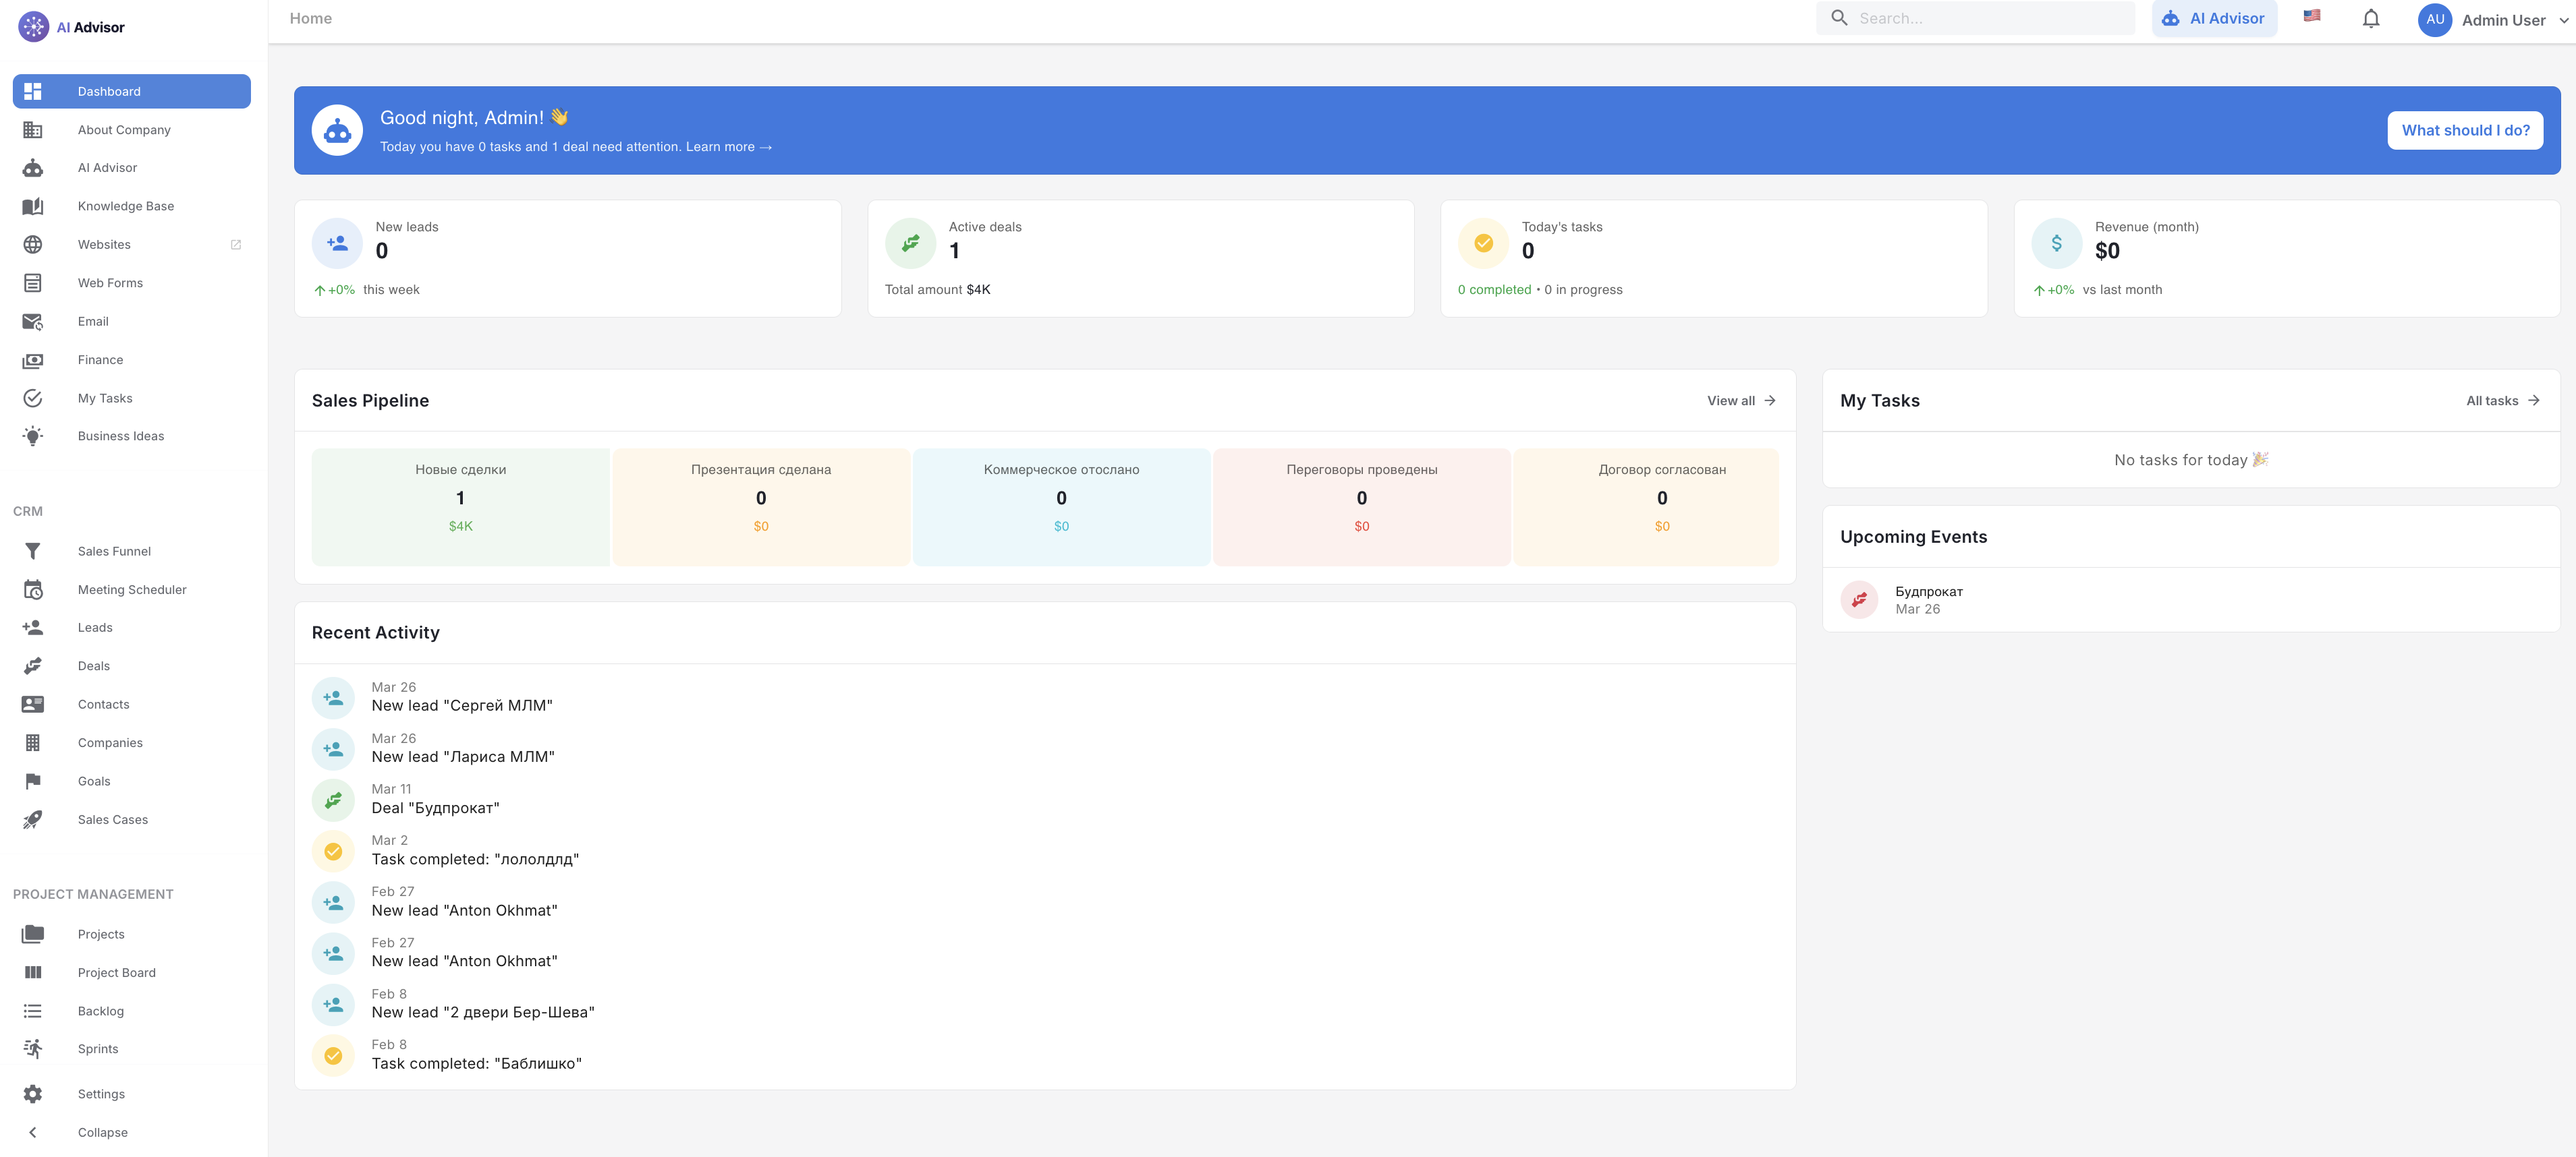Select the Презентация сделана stage card

coord(761,506)
